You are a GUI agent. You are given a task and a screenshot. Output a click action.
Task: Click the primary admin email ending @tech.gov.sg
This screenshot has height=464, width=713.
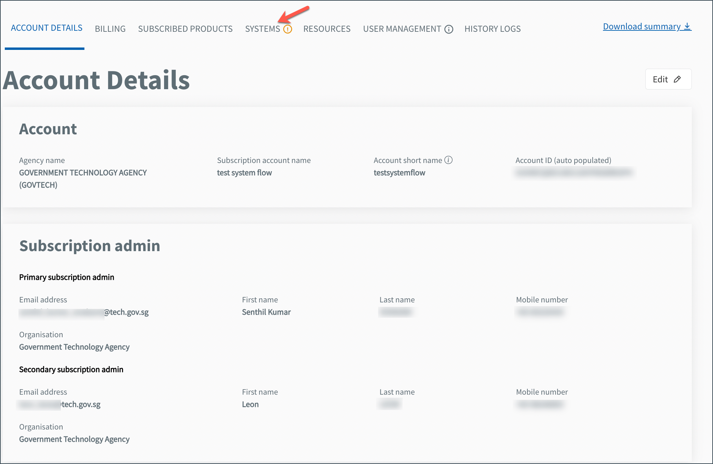84,312
